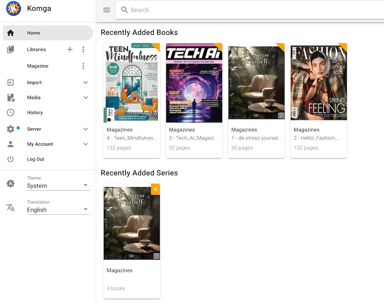This screenshot has height=303, width=384.
Task: Open the Translation dropdown showing English
Action: coord(58,209)
